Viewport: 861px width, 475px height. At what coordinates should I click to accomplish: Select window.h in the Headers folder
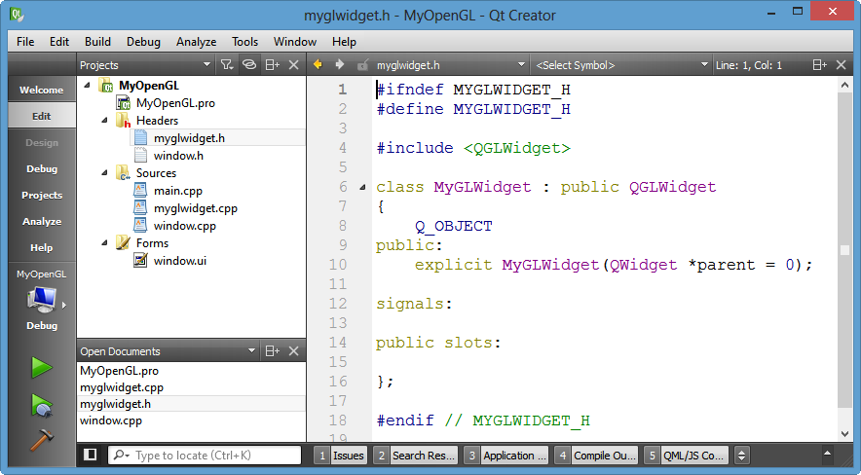coord(178,155)
